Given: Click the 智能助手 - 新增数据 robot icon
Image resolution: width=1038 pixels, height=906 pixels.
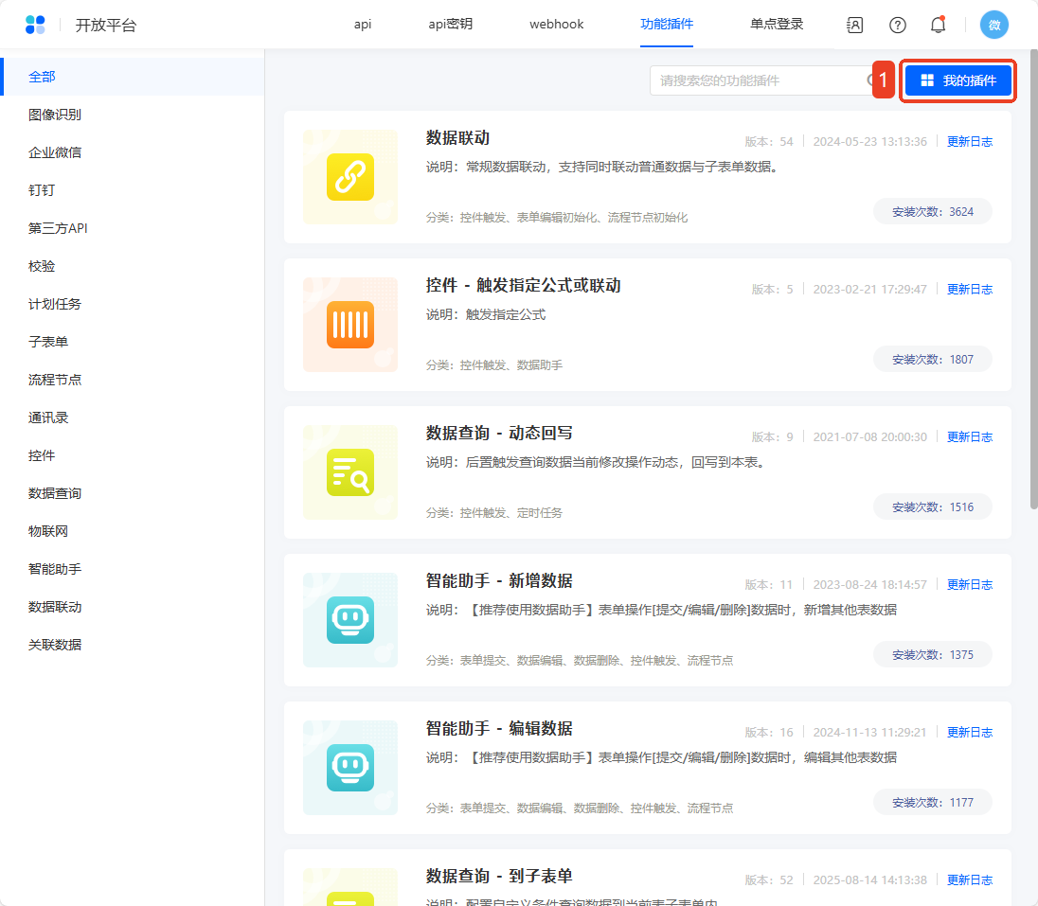Looking at the screenshot, I should click(350, 620).
